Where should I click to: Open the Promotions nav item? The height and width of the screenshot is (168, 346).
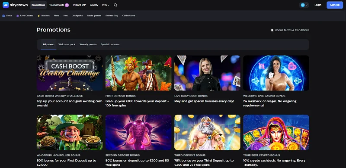(x=38, y=5)
